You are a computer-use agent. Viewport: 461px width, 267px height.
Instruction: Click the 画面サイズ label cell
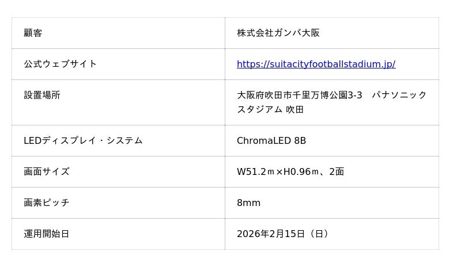click(x=47, y=171)
